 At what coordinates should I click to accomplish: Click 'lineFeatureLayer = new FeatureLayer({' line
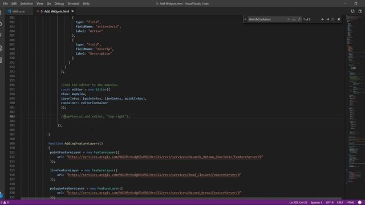pyautogui.click(x=84, y=170)
